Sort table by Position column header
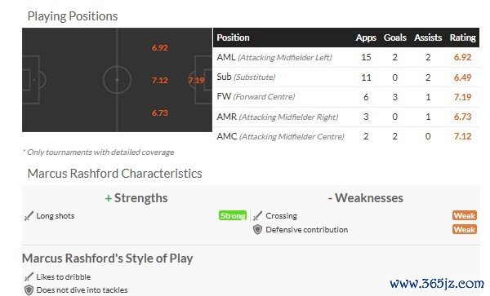 click(x=233, y=38)
